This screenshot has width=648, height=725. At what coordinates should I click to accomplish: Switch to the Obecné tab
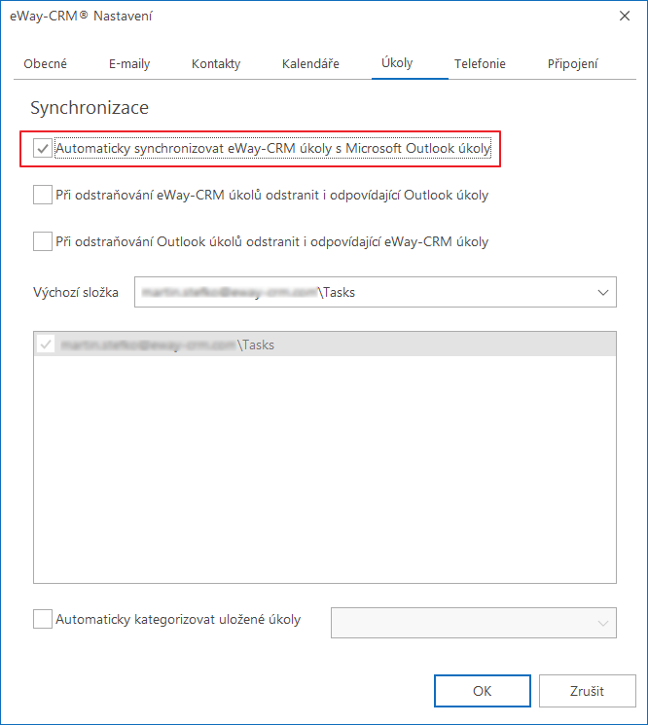46,64
